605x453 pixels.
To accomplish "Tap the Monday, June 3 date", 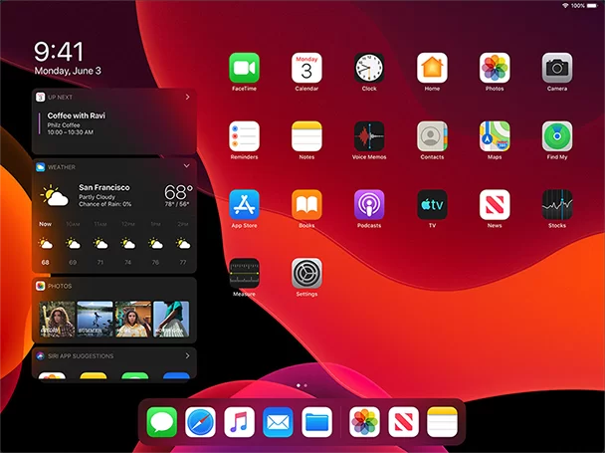I will [x=68, y=71].
